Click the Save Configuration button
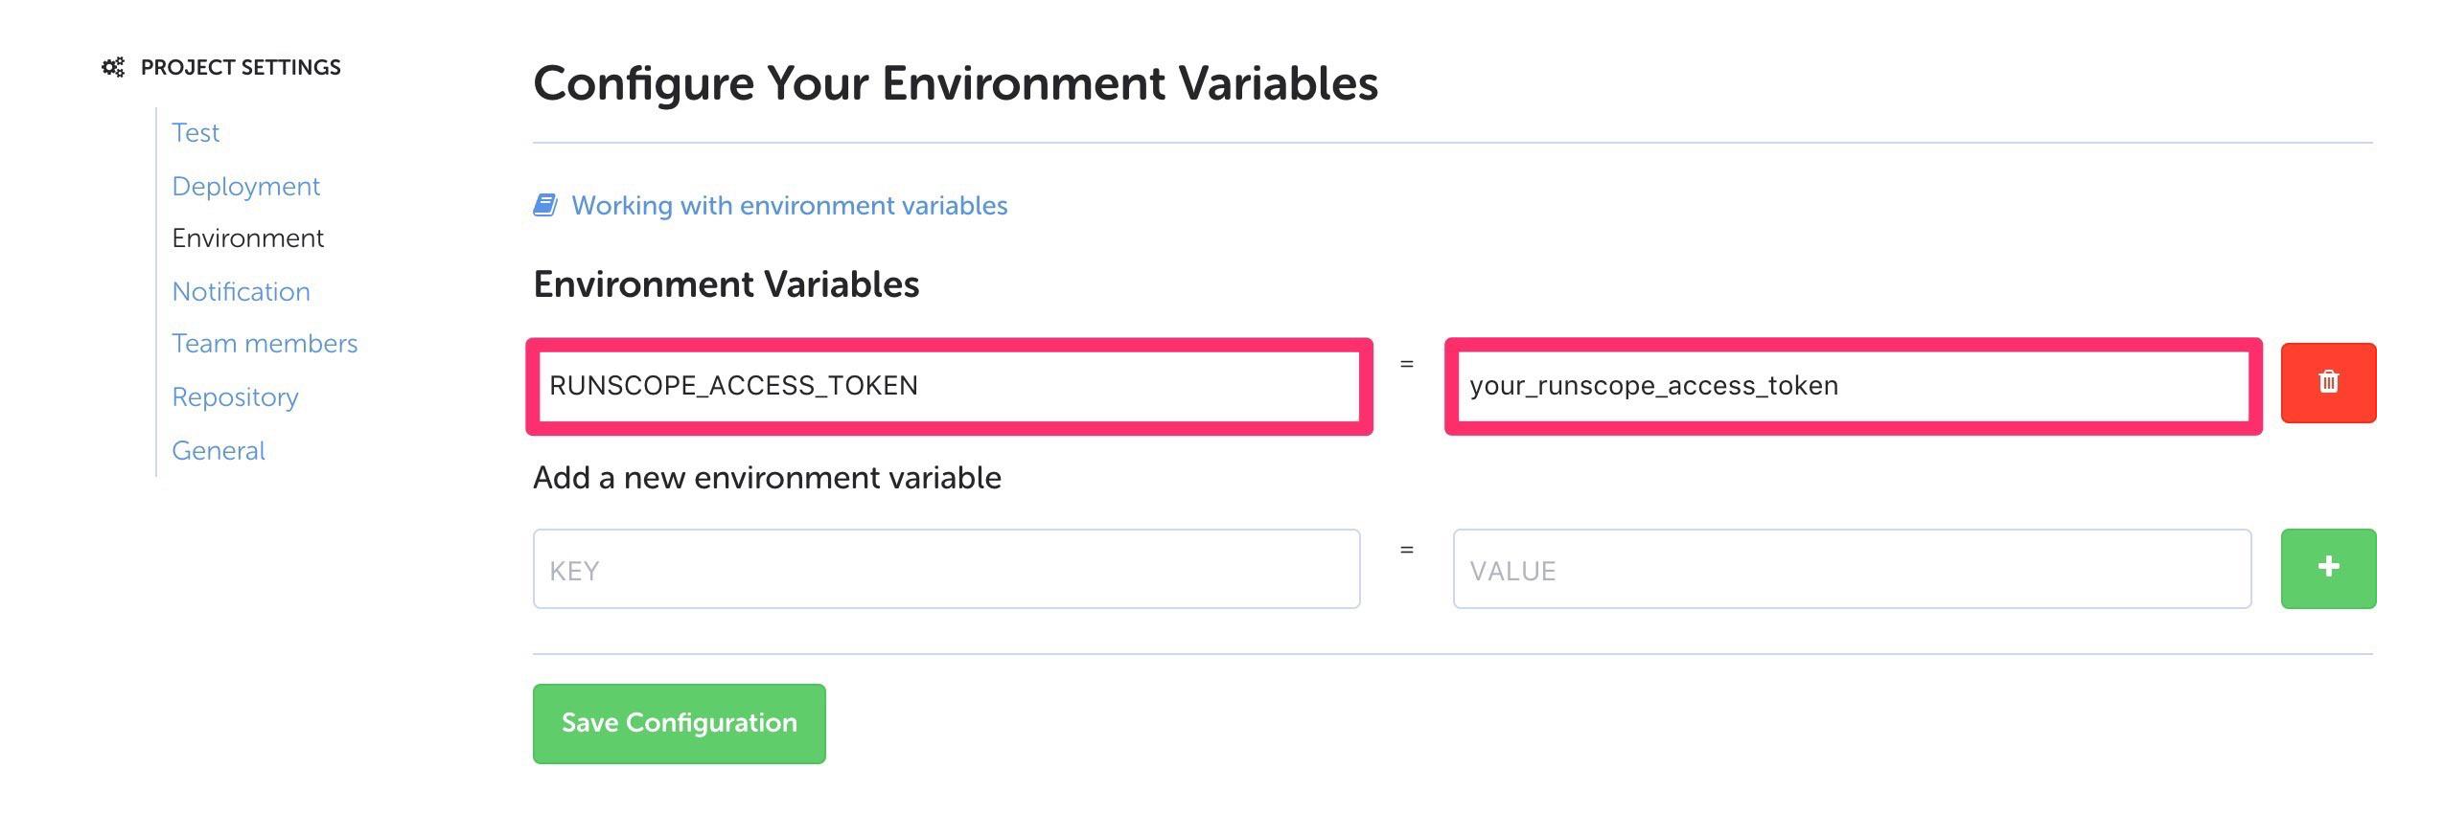Image resolution: width=2445 pixels, height=814 pixels. (x=679, y=723)
